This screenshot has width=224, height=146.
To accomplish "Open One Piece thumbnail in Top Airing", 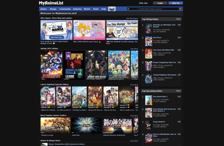I will (x=149, y=41).
